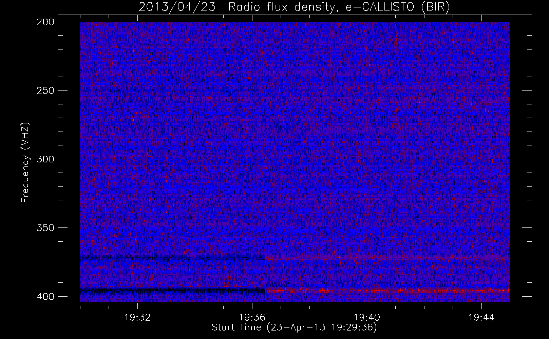Click the bright red emission band near 395 MHz

pyautogui.click(x=387, y=291)
